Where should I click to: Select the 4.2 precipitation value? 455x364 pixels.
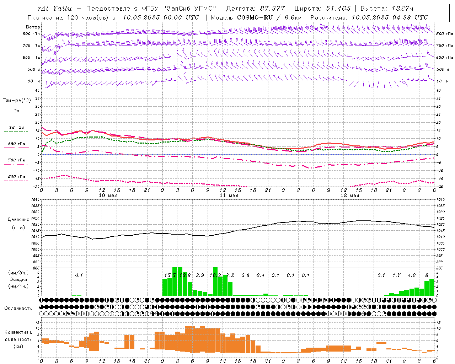pyautogui.click(x=412, y=275)
